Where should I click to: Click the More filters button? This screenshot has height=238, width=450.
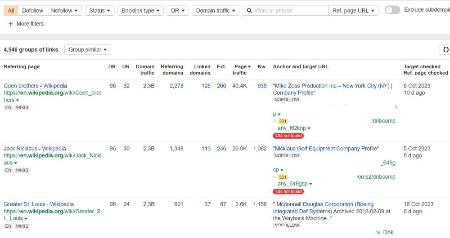tap(26, 24)
